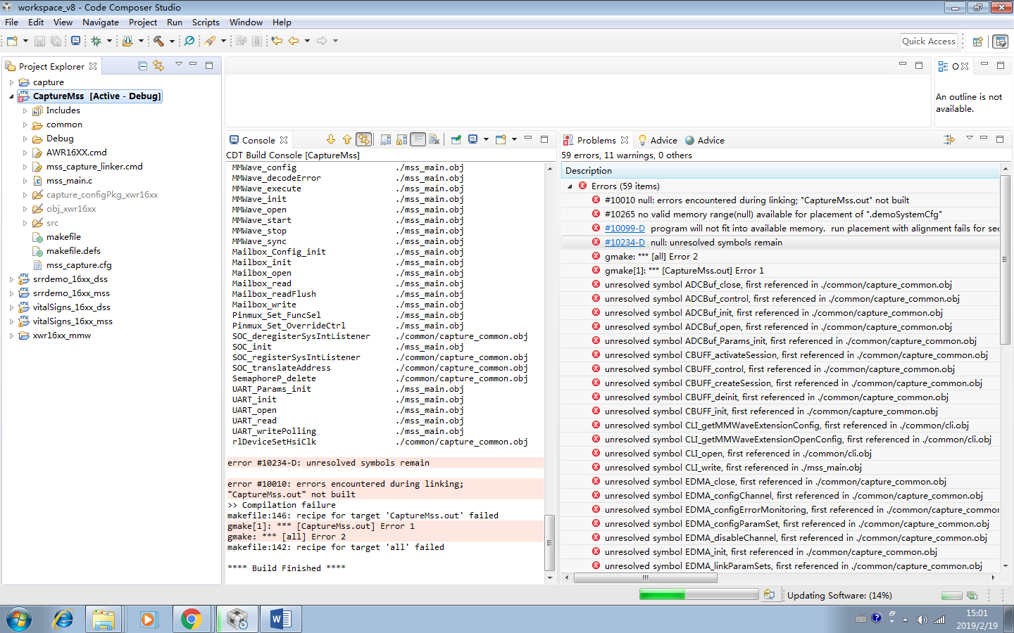Click the Search magnifier toolbar icon
This screenshot has height=633, width=1014.
[189, 41]
